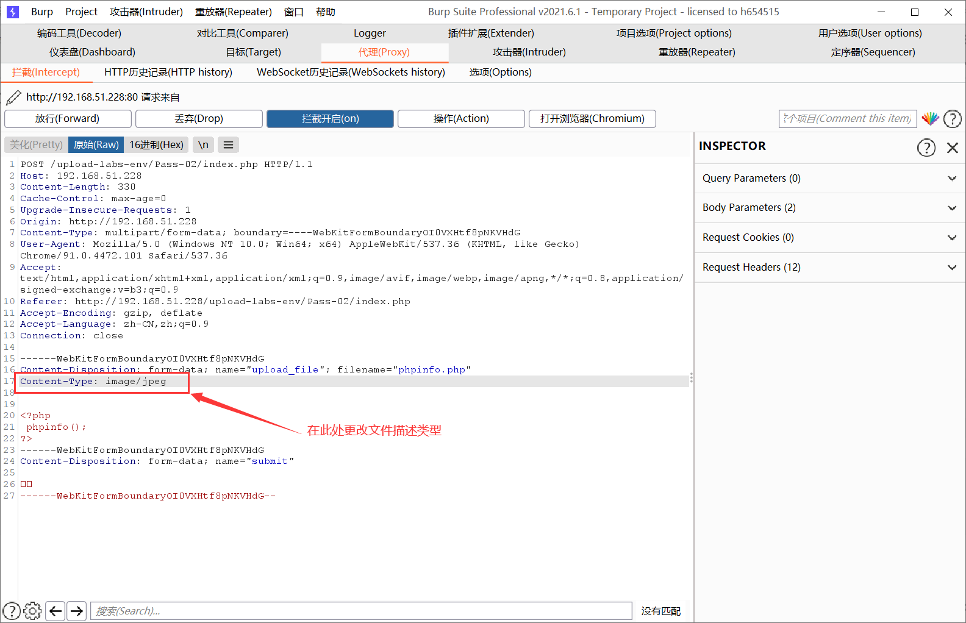Click the filename phpinfo.php value
This screenshot has width=966, height=623.
tap(432, 370)
